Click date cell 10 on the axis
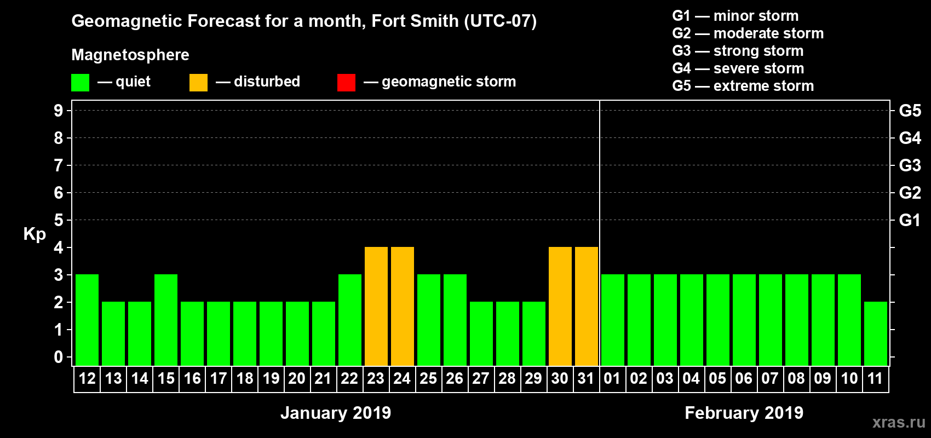This screenshot has width=931, height=438. [x=849, y=379]
